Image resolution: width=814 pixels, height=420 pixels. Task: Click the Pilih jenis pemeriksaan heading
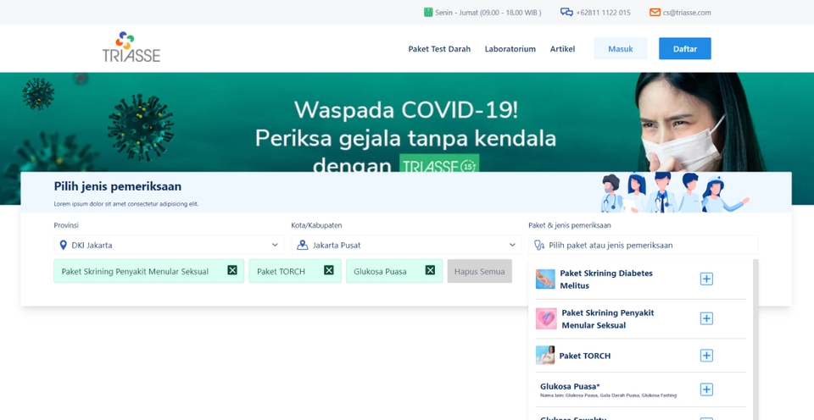pos(118,186)
